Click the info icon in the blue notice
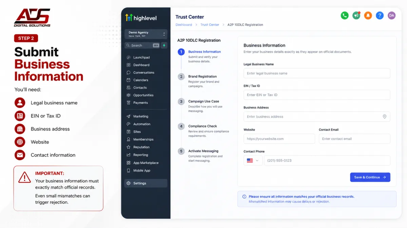This screenshot has width=407, height=228. pyautogui.click(x=244, y=197)
